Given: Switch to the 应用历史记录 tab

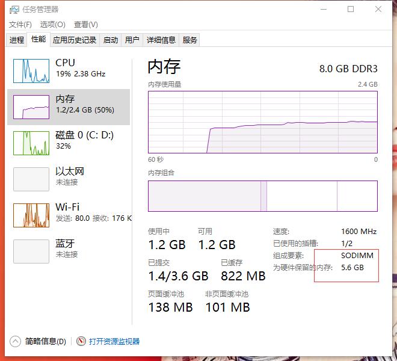Looking at the screenshot, I should pos(75,40).
